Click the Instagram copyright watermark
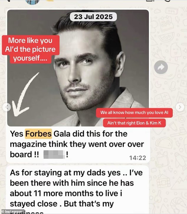This screenshot has height=214, width=187. (x=12, y=212)
